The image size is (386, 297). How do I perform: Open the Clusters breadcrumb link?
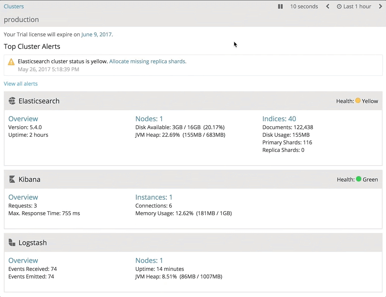[x=14, y=6]
